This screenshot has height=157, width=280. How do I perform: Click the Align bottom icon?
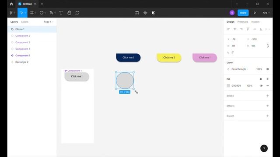(261, 29)
